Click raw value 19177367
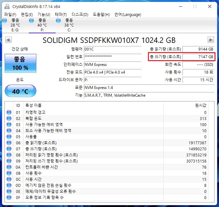219x207 pixels. (197, 143)
